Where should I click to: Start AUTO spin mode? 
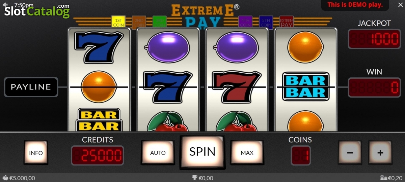[158, 153]
